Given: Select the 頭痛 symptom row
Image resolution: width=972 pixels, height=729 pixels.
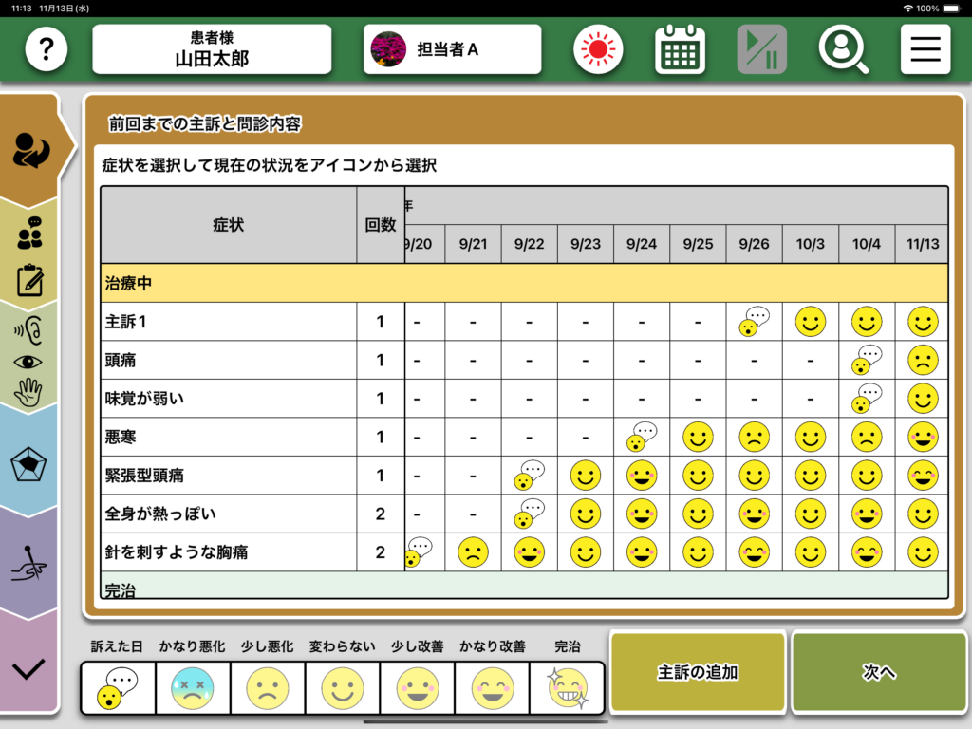Looking at the screenshot, I should pos(228,361).
